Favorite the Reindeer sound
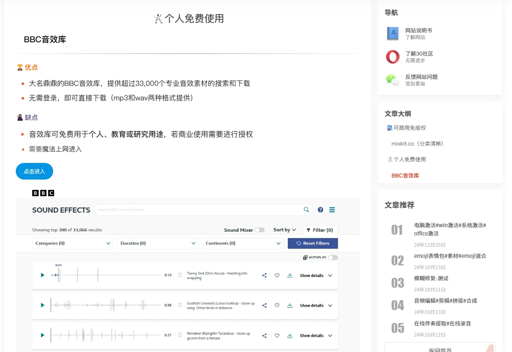The image size is (512, 352). click(277, 335)
